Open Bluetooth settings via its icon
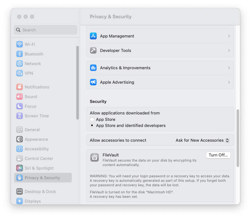The width and height of the screenshot is (251, 218). [20, 54]
